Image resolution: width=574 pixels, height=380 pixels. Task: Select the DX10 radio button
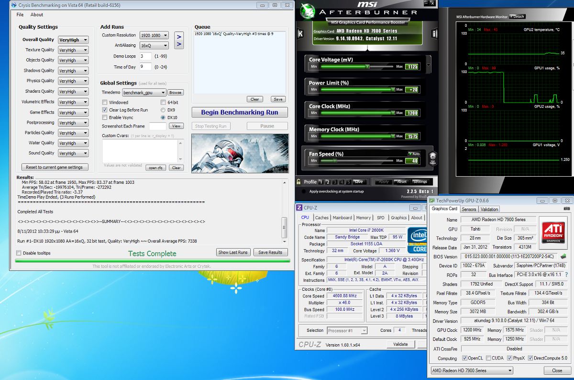(x=163, y=117)
